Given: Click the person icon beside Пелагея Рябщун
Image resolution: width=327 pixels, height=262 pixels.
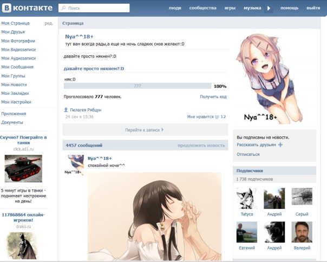Looking at the screenshot, I should tap(66, 110).
